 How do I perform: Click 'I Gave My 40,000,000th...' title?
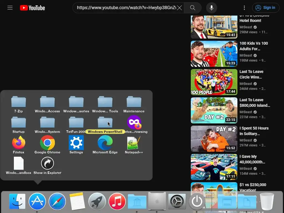pyautogui.click(x=252, y=159)
